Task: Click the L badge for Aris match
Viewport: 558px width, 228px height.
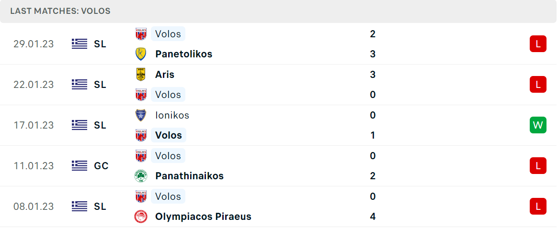Action: tap(538, 85)
